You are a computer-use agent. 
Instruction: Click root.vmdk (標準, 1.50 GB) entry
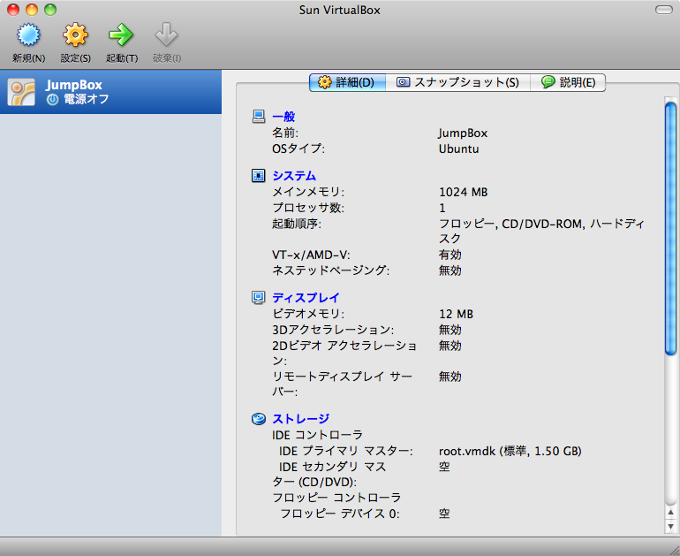510,452
